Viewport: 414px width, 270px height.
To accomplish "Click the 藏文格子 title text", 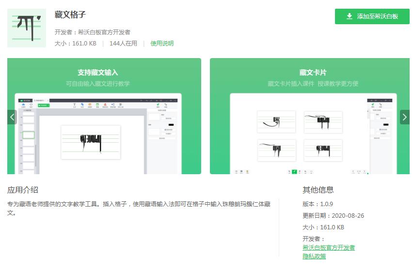I will pos(70,15).
